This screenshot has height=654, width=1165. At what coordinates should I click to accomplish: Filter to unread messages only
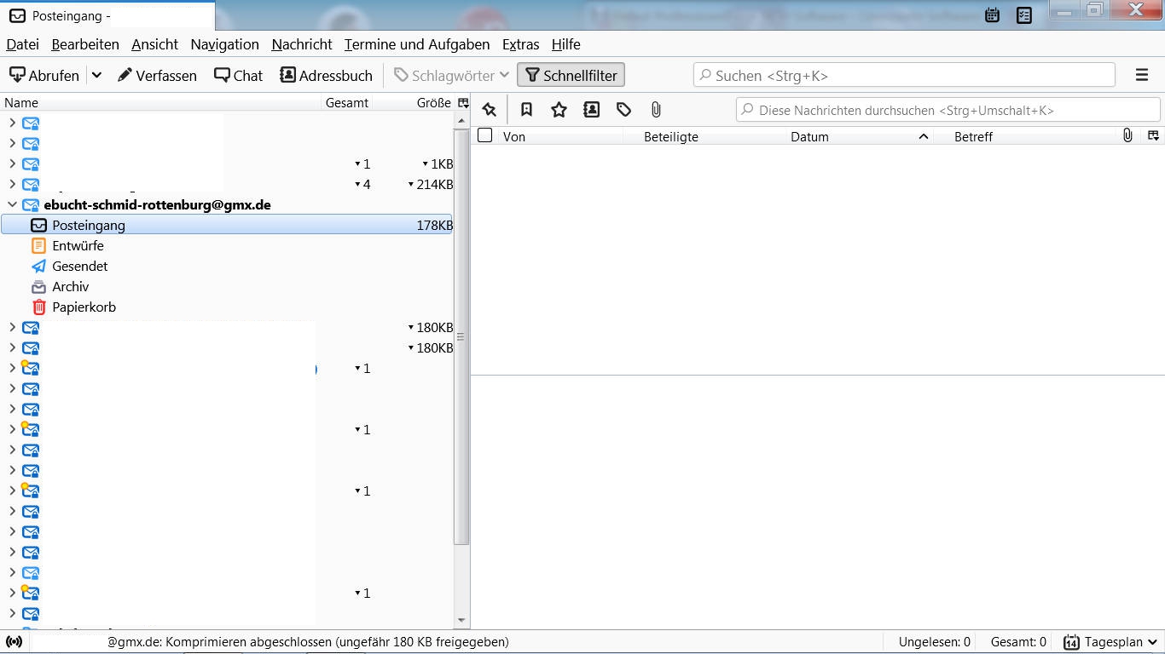pos(526,110)
